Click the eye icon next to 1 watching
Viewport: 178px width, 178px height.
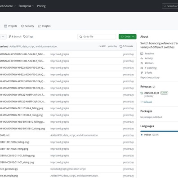click(x=142, y=68)
